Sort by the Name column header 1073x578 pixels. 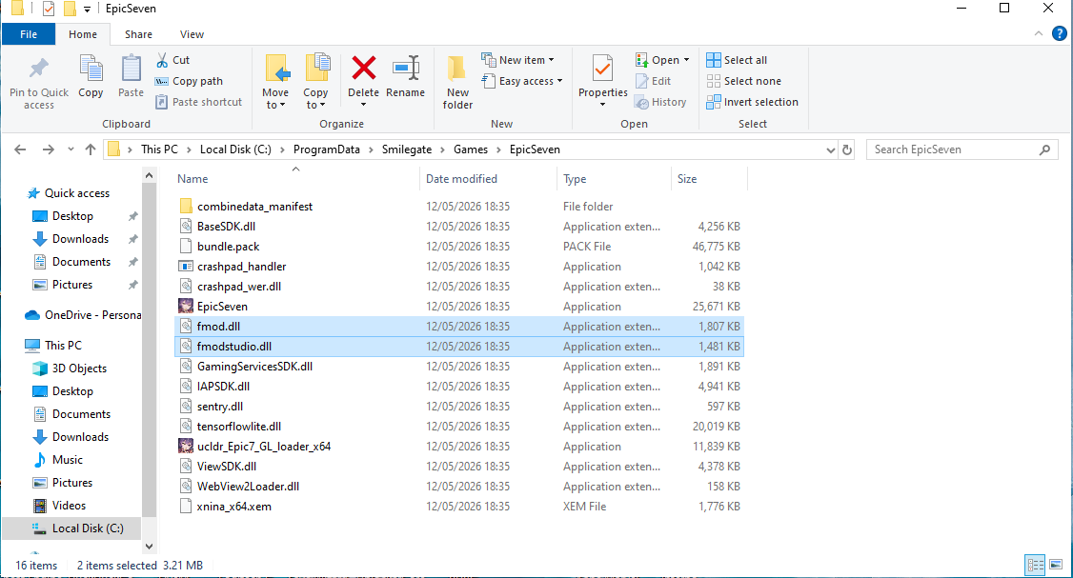click(192, 178)
